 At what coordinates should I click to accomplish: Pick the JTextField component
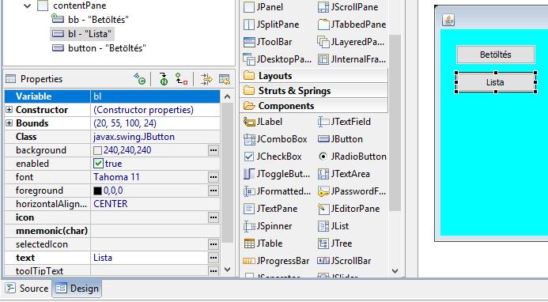click(344, 122)
